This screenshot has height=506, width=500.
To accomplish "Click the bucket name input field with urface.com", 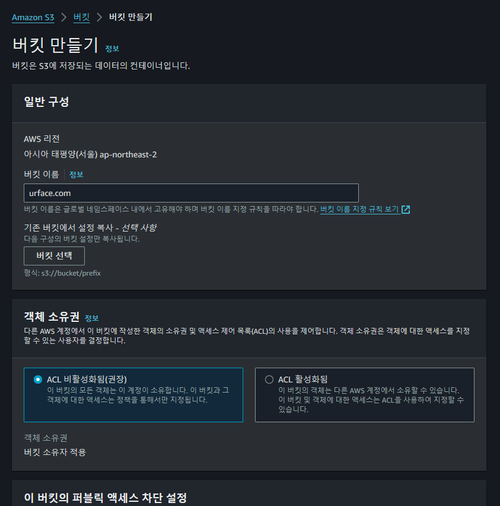I will pyautogui.click(x=191, y=193).
